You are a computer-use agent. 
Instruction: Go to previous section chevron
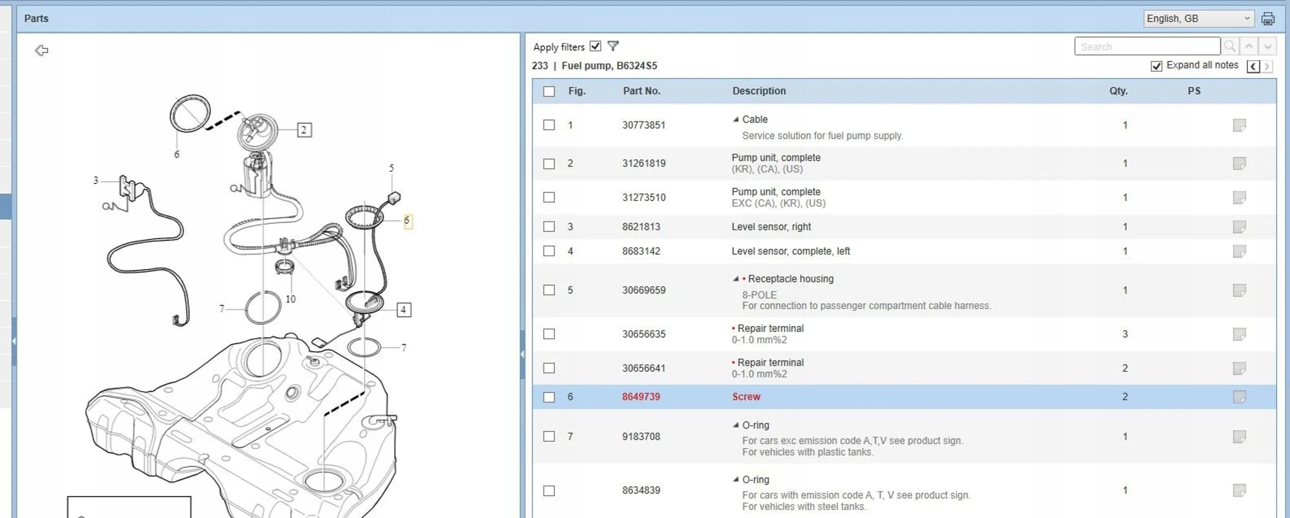point(1253,67)
